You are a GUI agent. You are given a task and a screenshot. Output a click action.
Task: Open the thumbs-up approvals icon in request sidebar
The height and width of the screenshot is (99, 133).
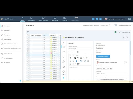[63, 67]
